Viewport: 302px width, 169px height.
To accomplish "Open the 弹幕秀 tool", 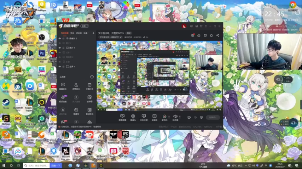I will (76, 111).
